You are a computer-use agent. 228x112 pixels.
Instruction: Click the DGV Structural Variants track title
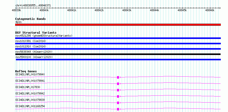pos(36,33)
